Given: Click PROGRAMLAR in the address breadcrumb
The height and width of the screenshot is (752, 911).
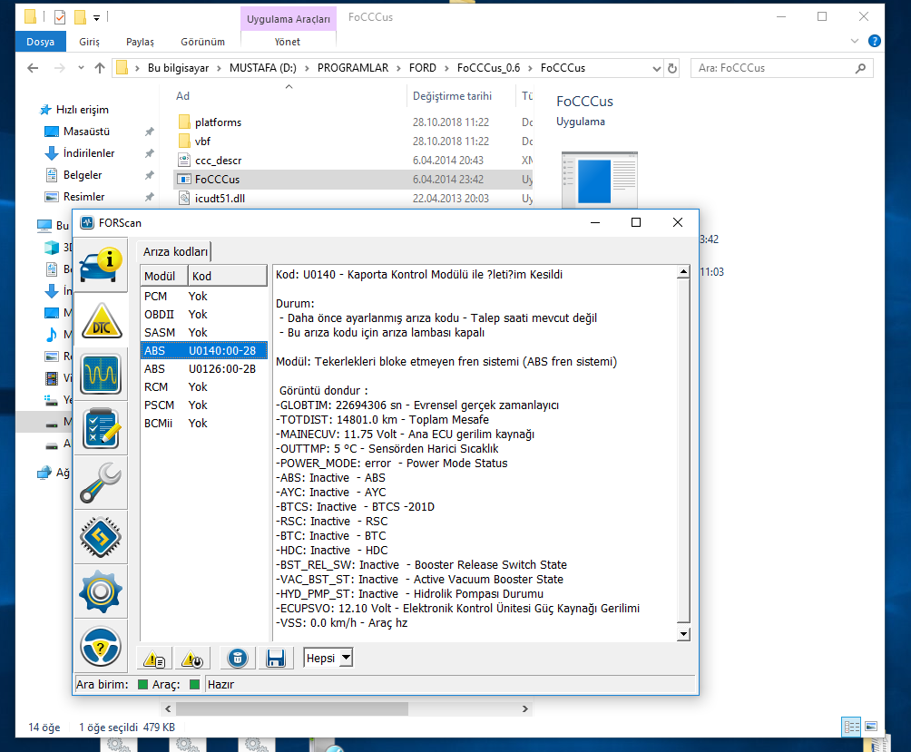Looking at the screenshot, I should click(x=353, y=68).
